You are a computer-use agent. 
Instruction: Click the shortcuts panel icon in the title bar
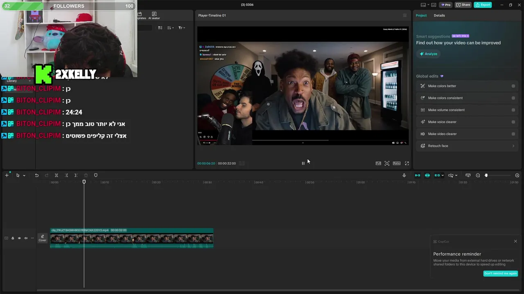tap(434, 5)
